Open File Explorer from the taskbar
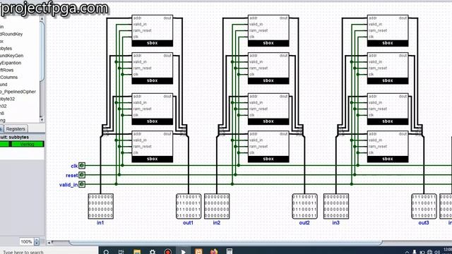 coord(137,252)
